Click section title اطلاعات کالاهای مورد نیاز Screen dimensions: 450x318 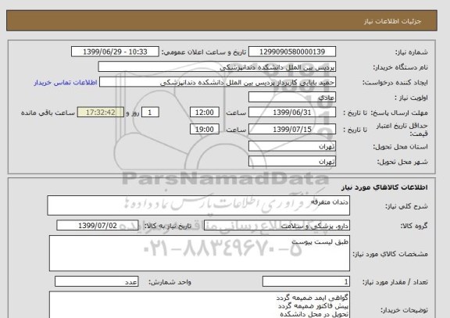(x=384, y=188)
